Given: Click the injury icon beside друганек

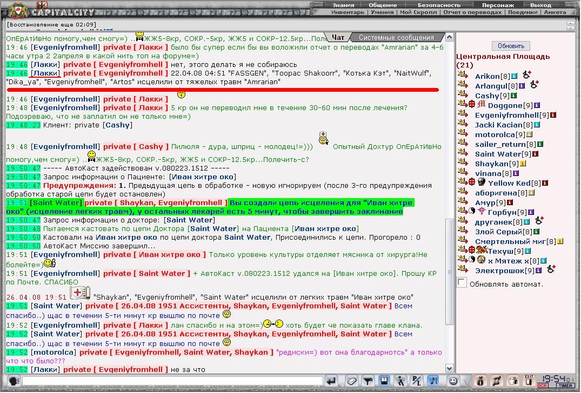Looking at the screenshot, I should click(x=539, y=221).
